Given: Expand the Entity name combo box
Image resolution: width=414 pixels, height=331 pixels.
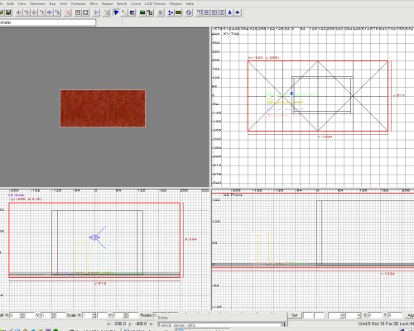Looking at the screenshot, I should [282, 325].
